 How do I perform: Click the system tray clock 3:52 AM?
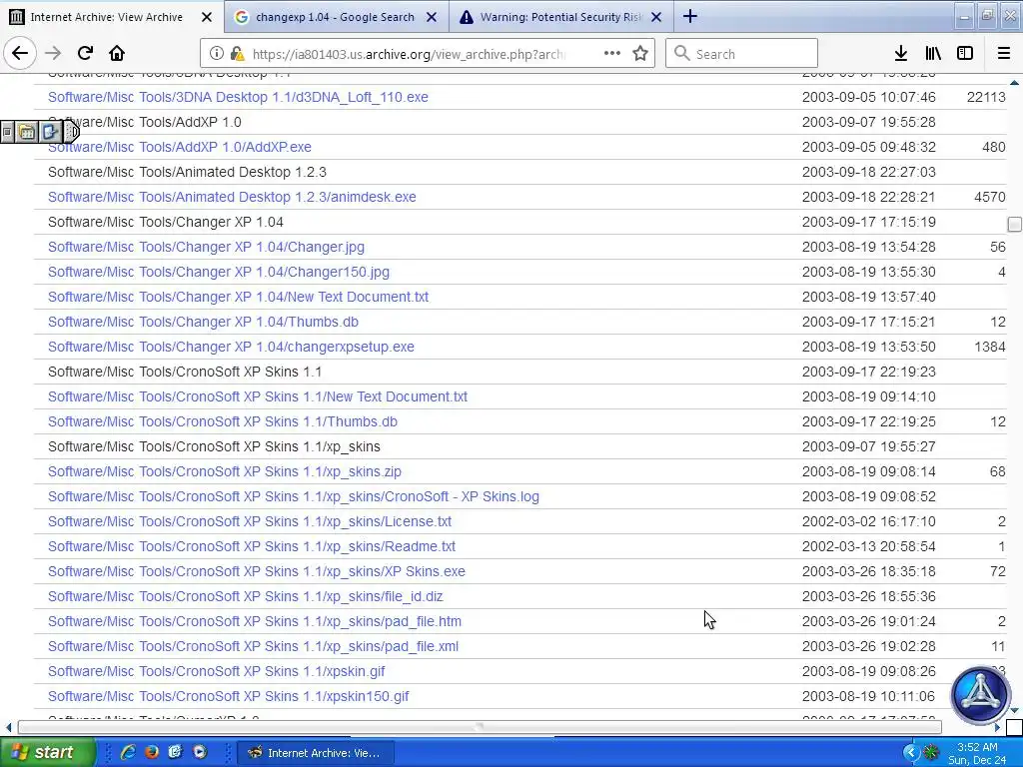click(x=977, y=747)
